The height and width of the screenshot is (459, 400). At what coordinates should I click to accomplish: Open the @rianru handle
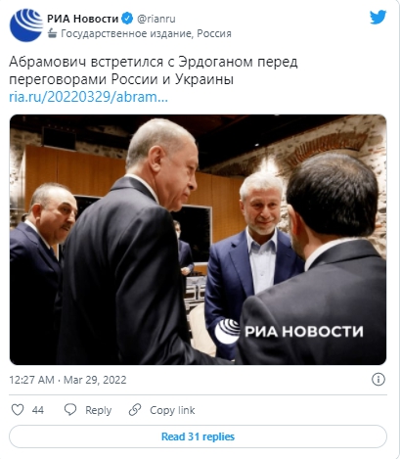[156, 19]
